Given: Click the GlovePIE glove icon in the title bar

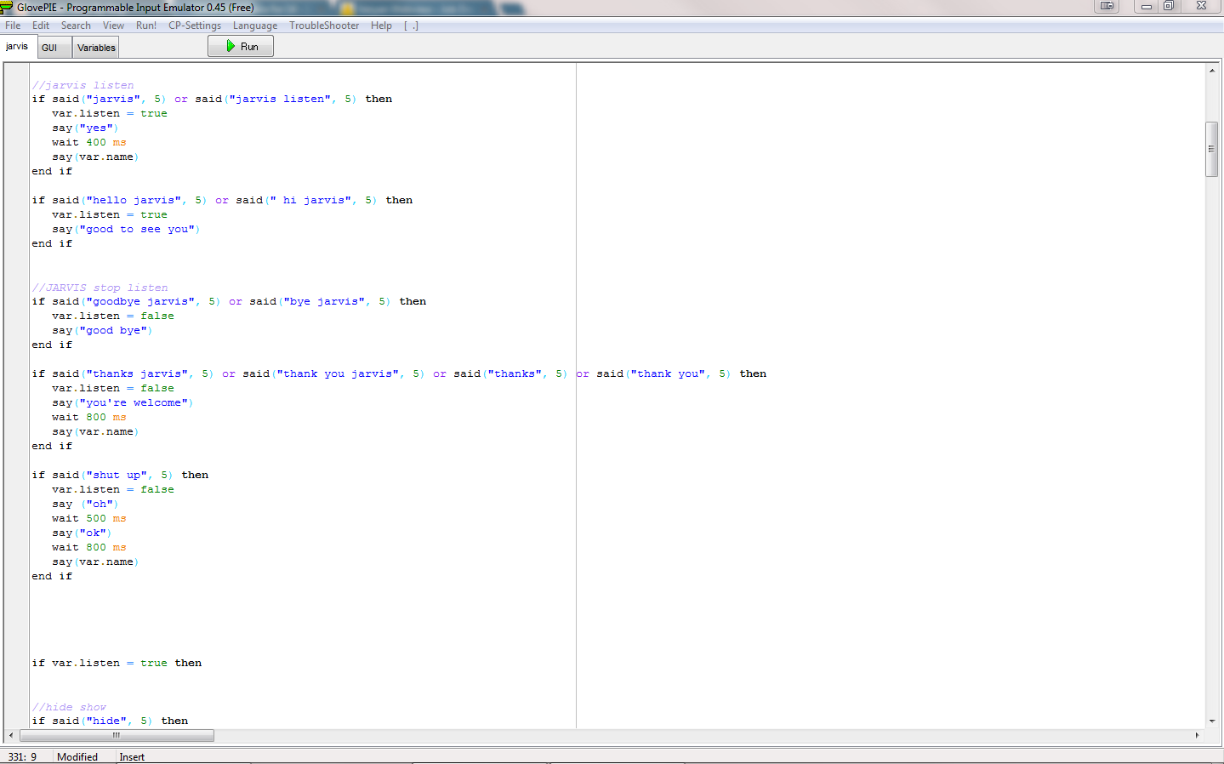Looking at the screenshot, I should (7, 8).
